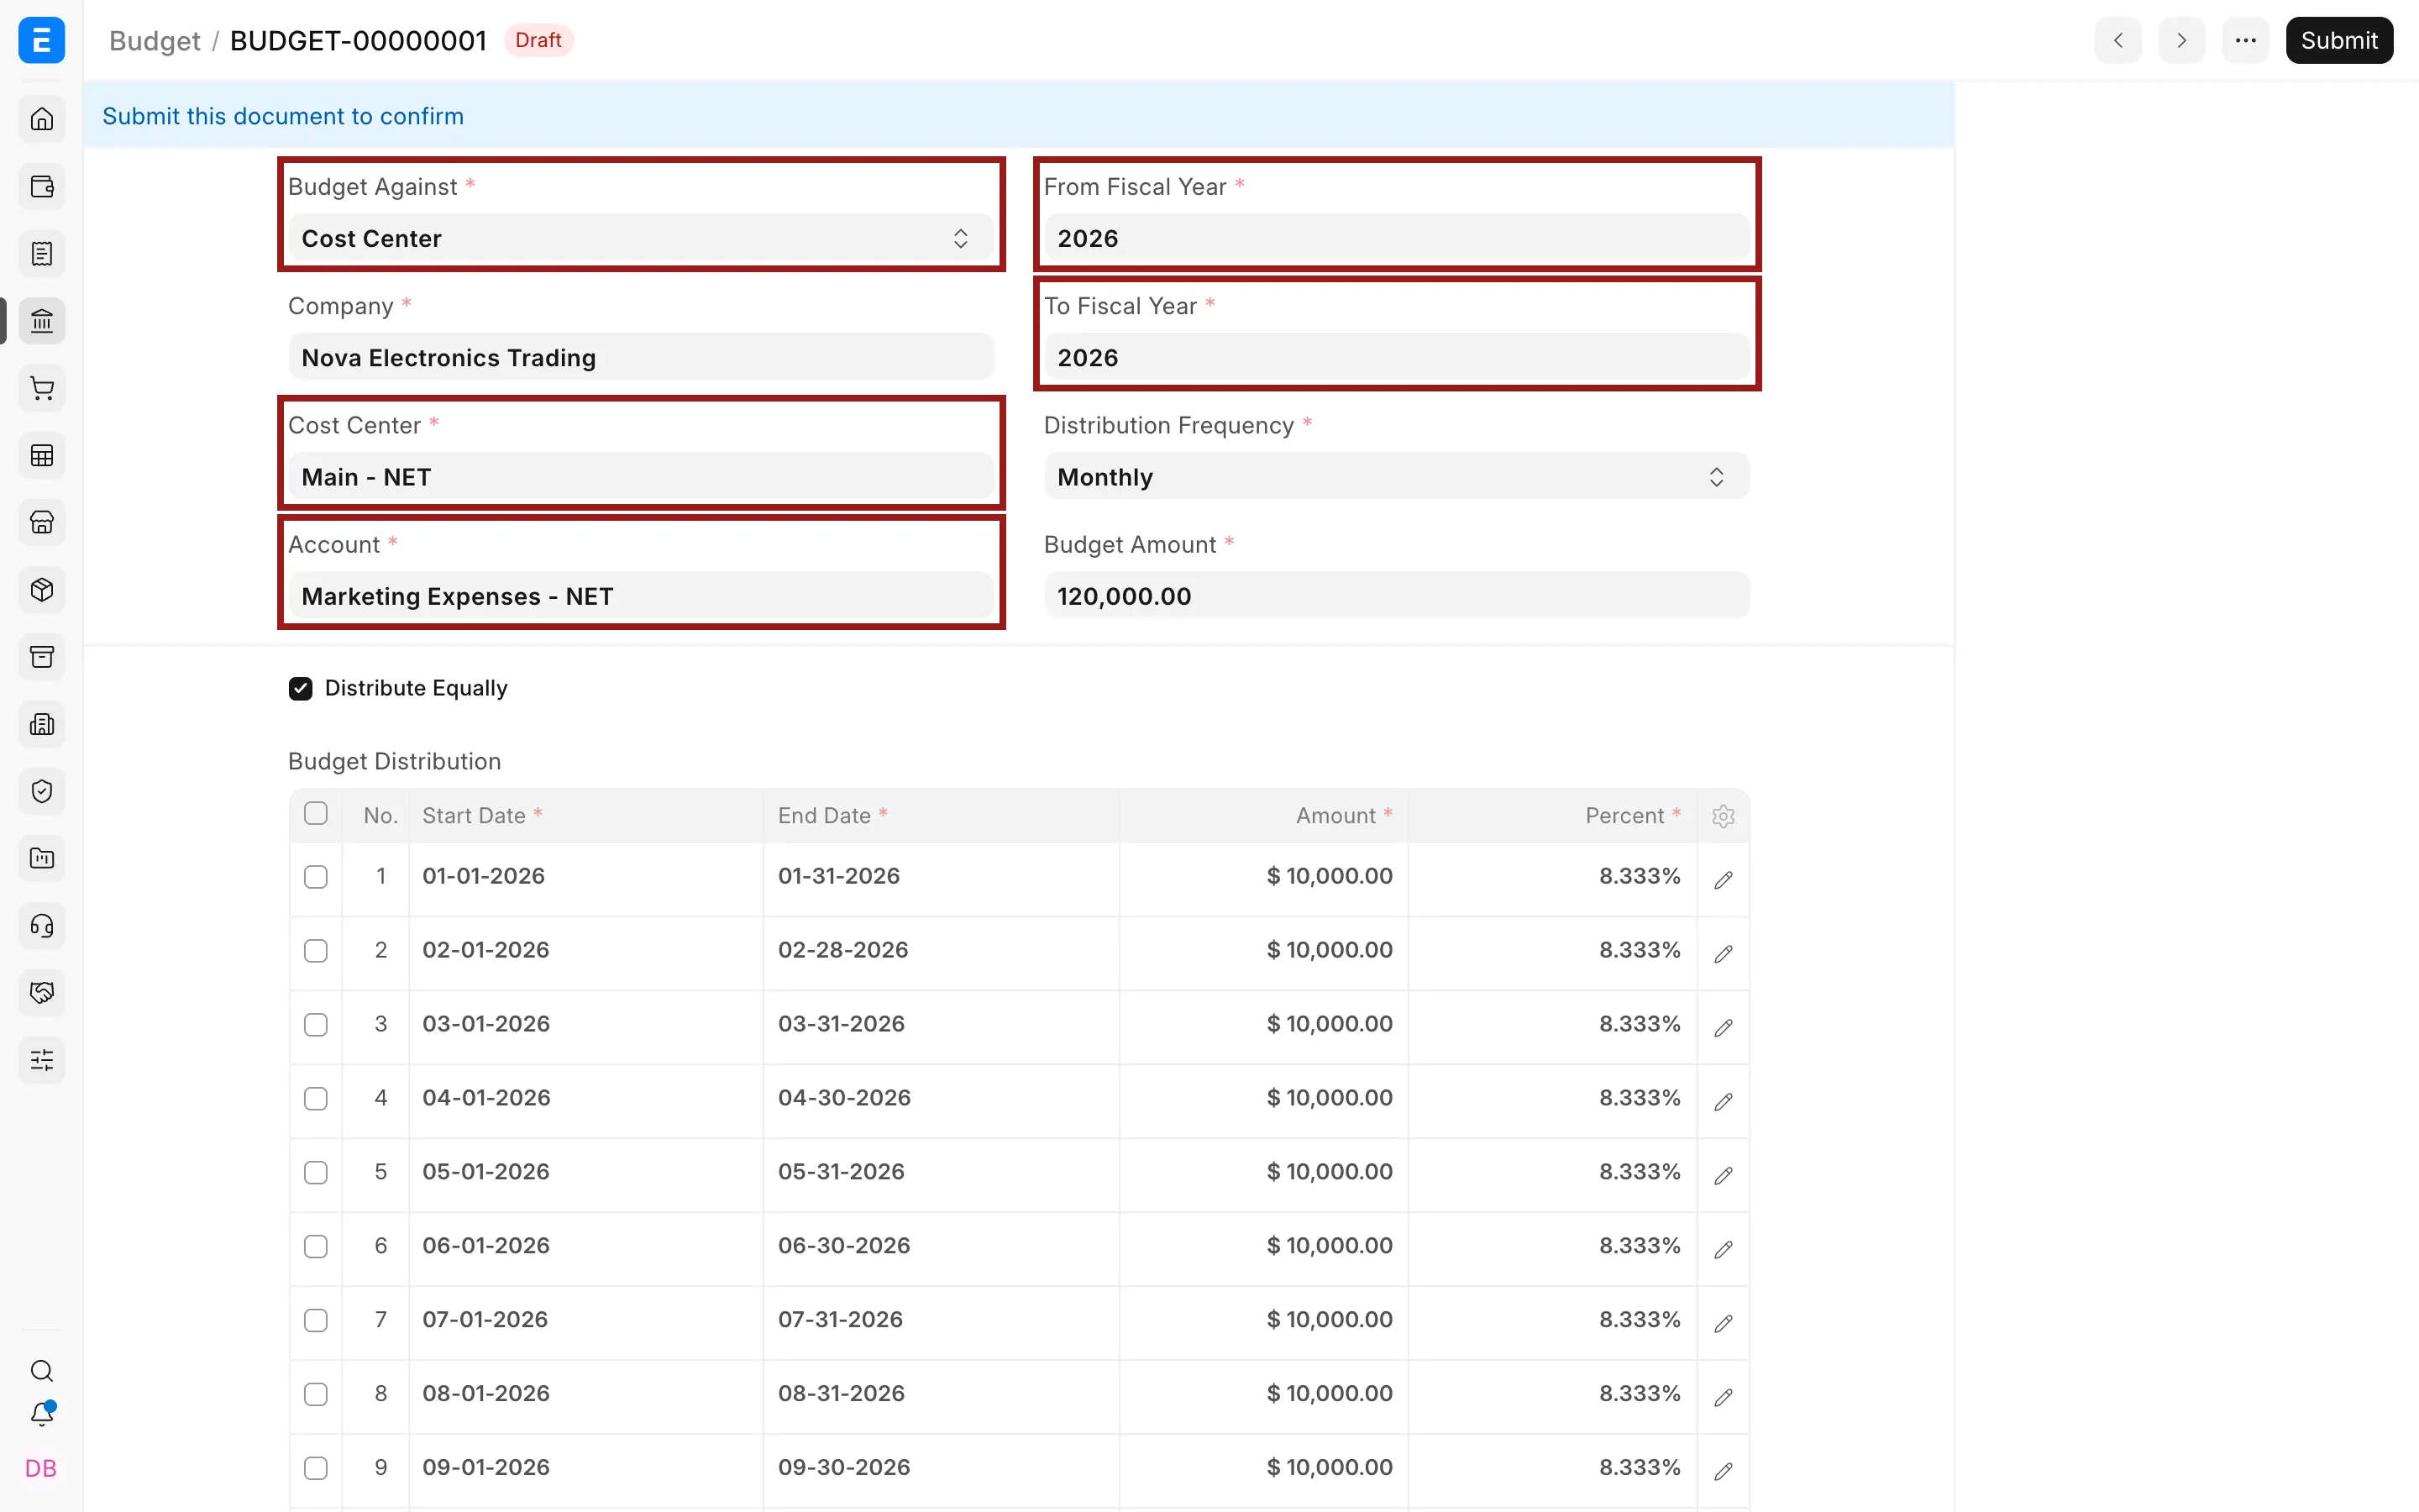The width and height of the screenshot is (2419, 1512).
Task: Open Distribution Frequency Monthly dropdown
Action: pyautogui.click(x=1397, y=477)
